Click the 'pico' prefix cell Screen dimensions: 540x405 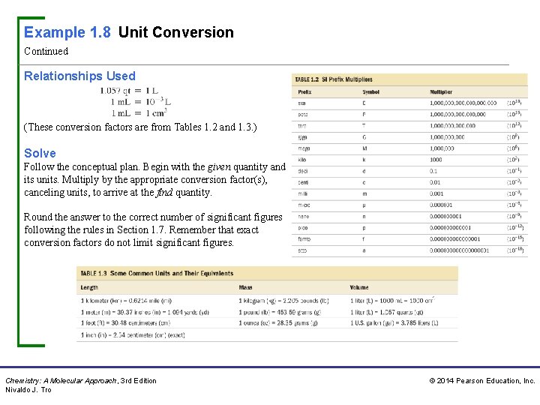click(x=303, y=228)
